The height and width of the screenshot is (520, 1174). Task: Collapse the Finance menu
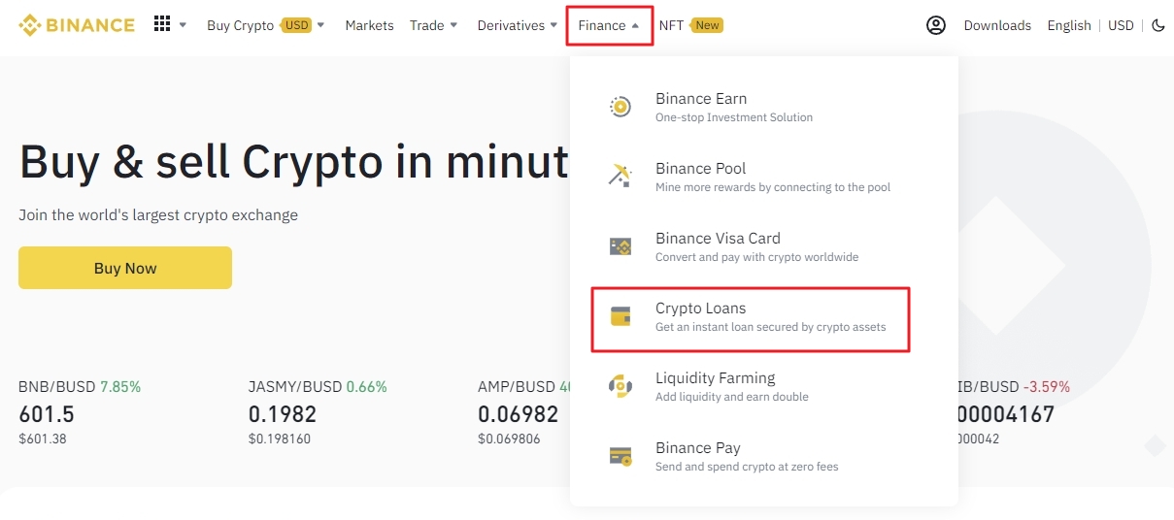(x=609, y=25)
